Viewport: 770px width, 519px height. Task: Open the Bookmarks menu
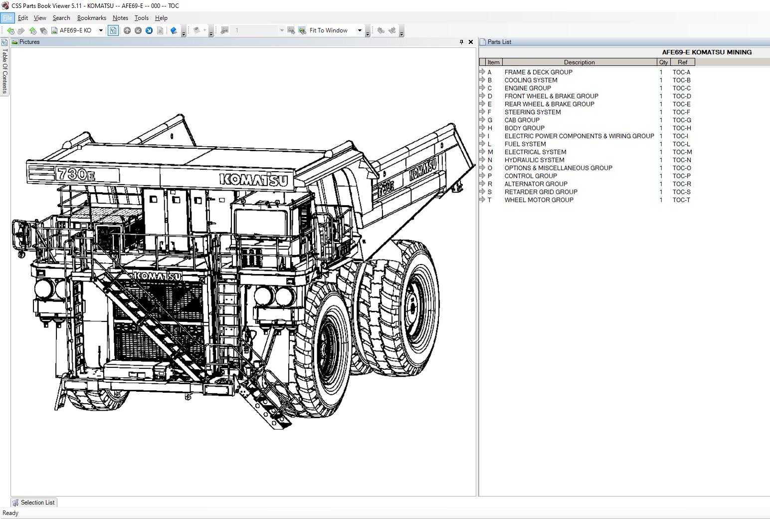[92, 18]
